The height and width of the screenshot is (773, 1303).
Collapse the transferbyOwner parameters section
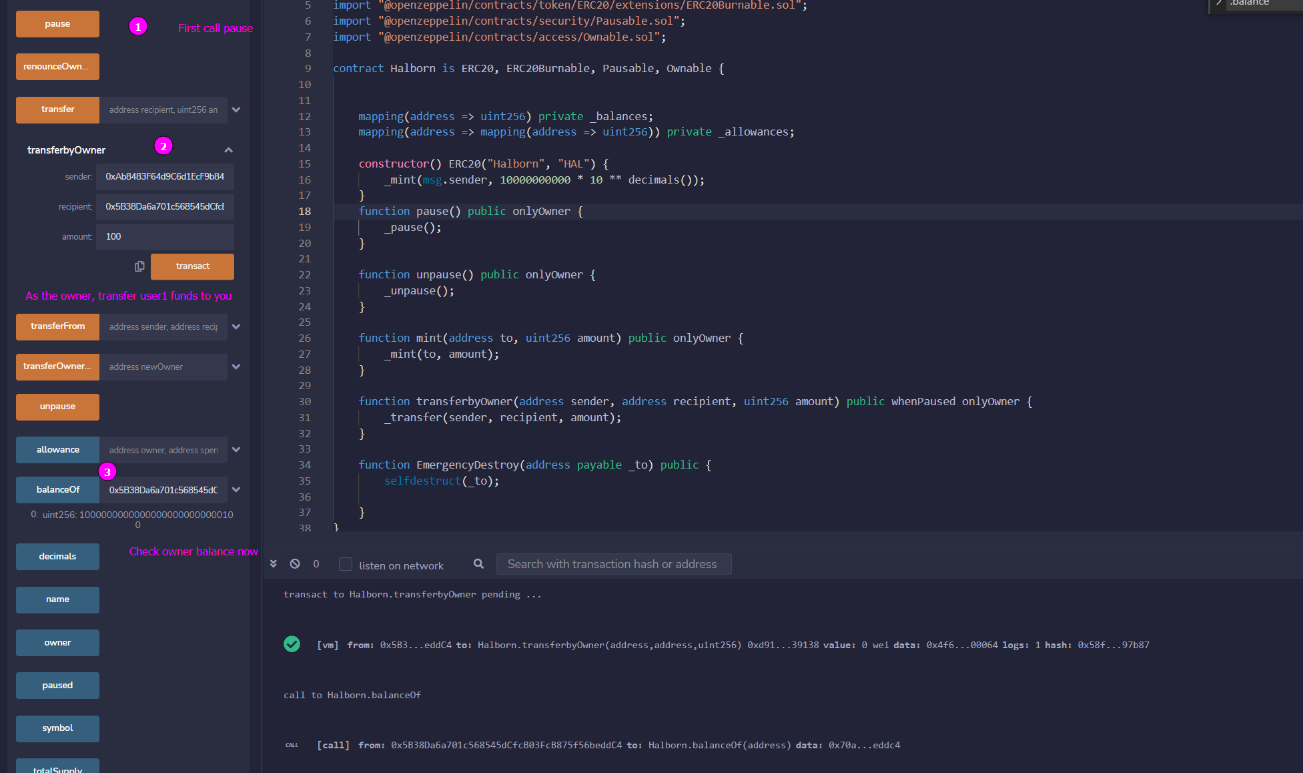229,150
